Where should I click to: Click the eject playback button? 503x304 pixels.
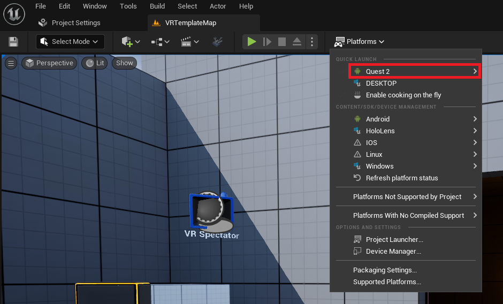pyautogui.click(x=297, y=42)
